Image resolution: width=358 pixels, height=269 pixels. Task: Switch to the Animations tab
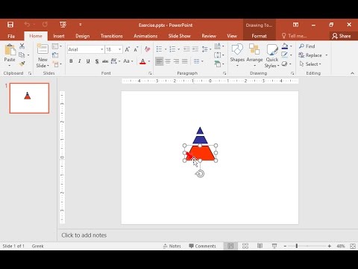point(145,36)
